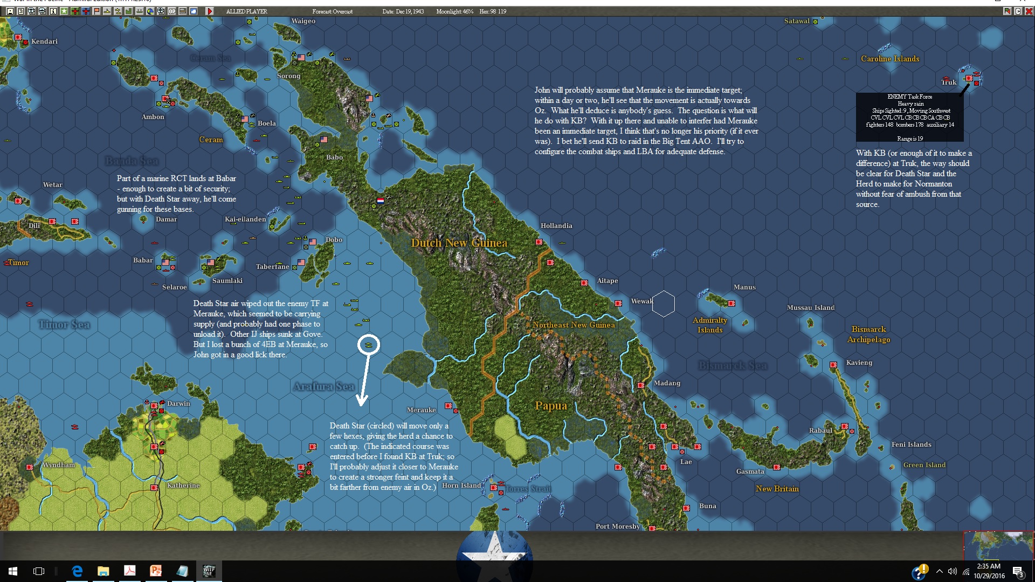Viewport: 1035px width, 582px height.
Task: Click the red plane on green icon
Action: coord(75,11)
